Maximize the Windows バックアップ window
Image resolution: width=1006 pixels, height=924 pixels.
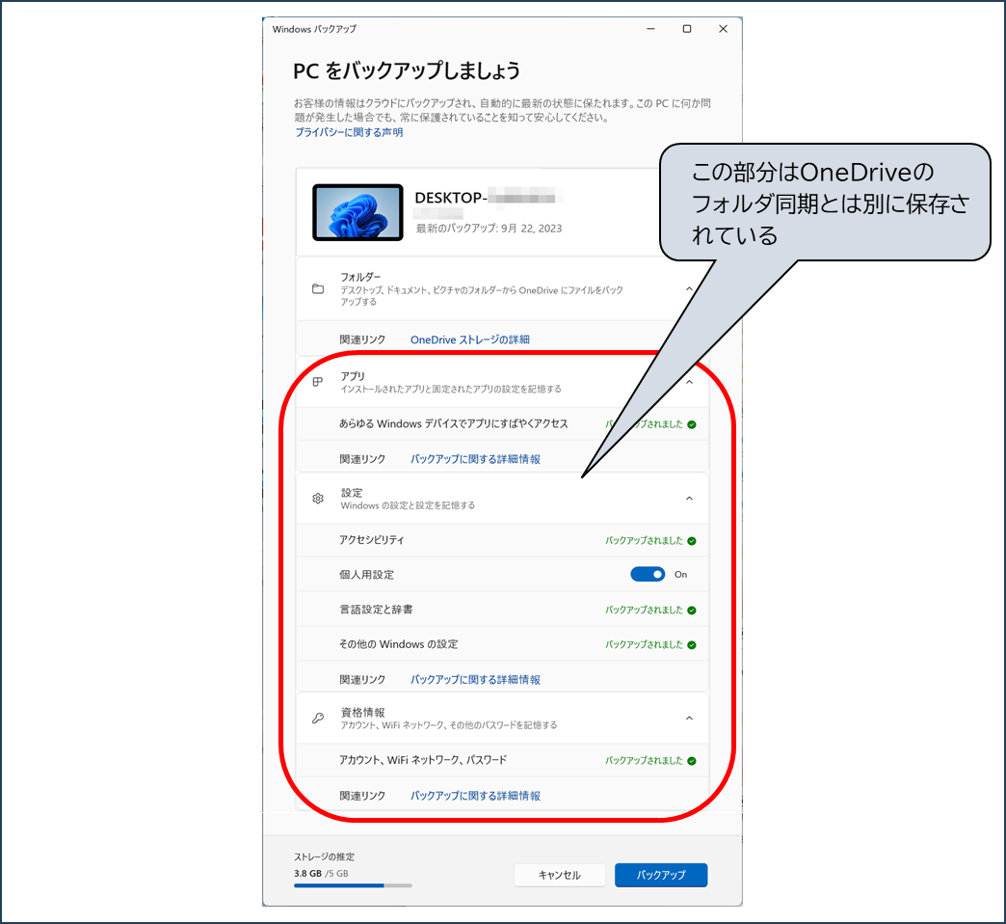tap(686, 29)
